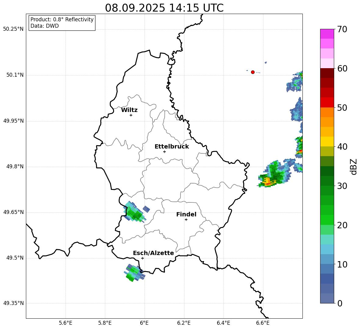This screenshot has width=361, height=329.
Task: Click the 10 colorbar tick label
Action: 342,264
